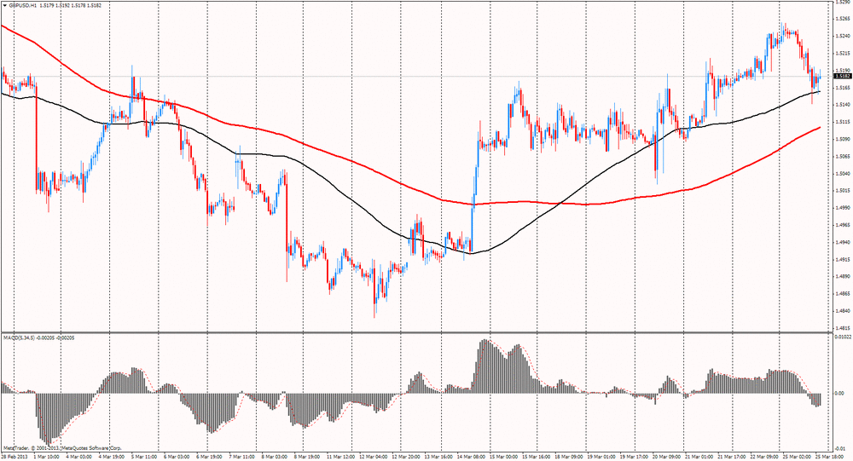Click the 28 Feb 2013 date label
853x461 pixels.
(13, 457)
